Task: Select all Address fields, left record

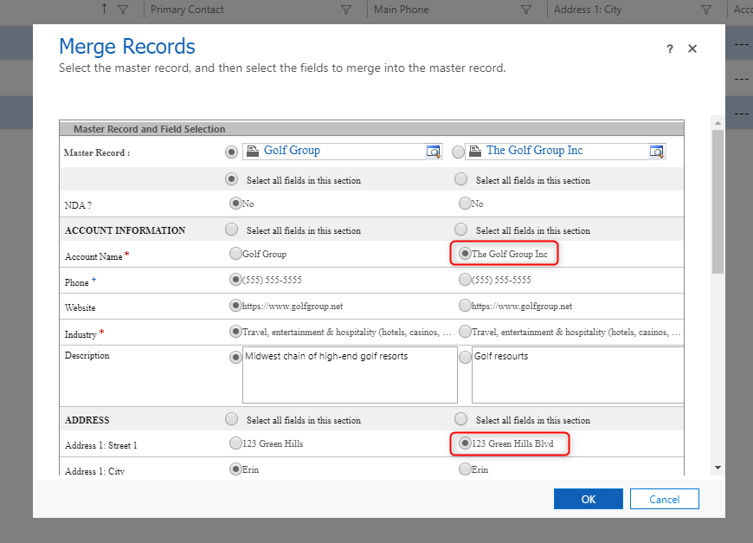Action: [x=231, y=419]
